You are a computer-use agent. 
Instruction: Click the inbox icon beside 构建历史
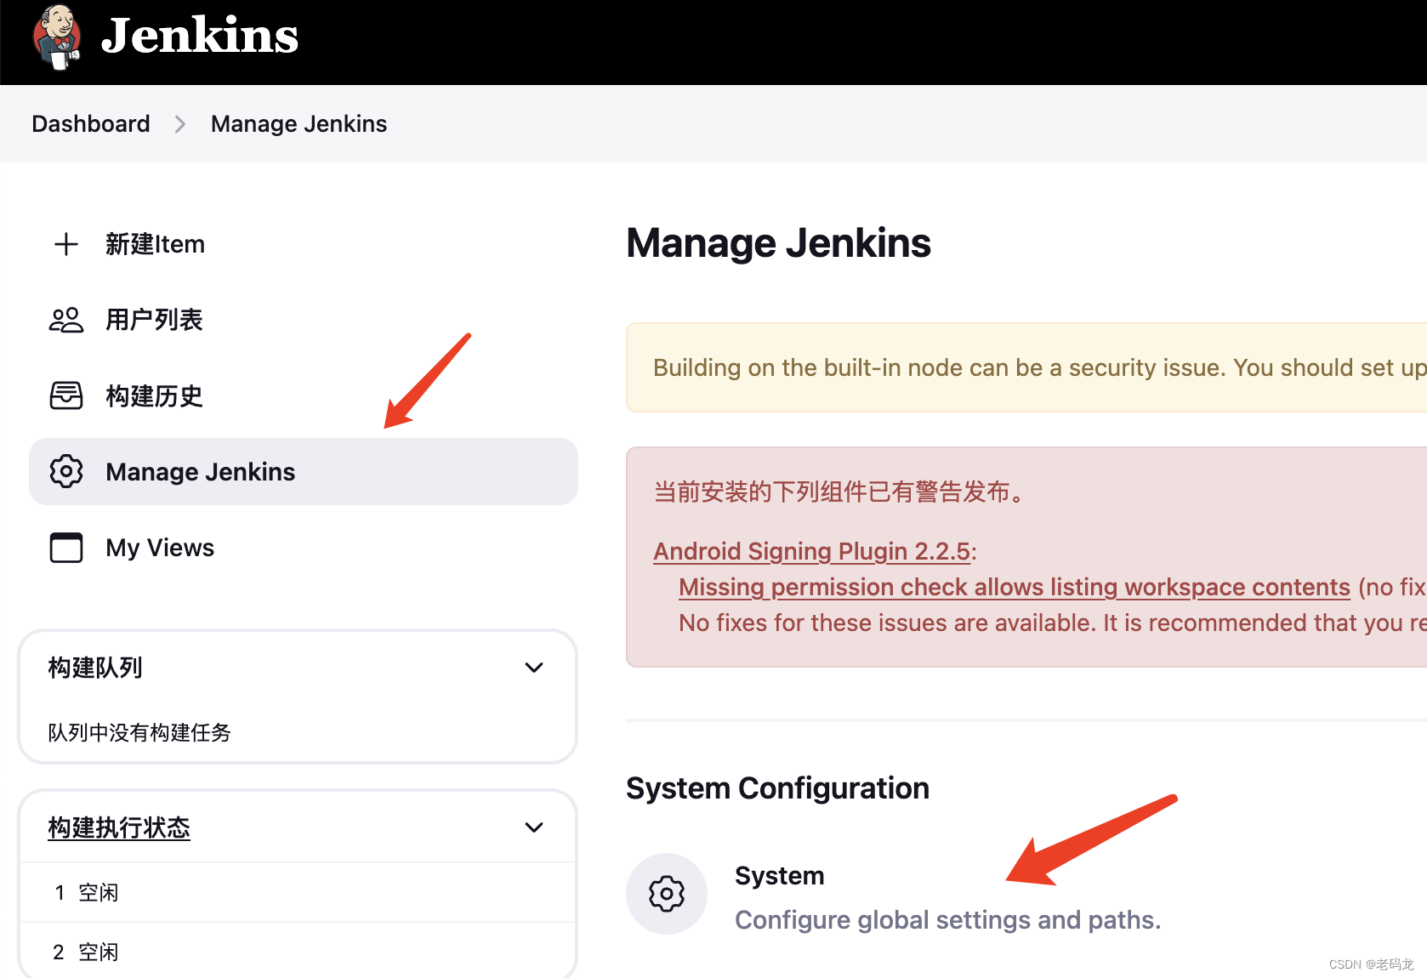(66, 395)
